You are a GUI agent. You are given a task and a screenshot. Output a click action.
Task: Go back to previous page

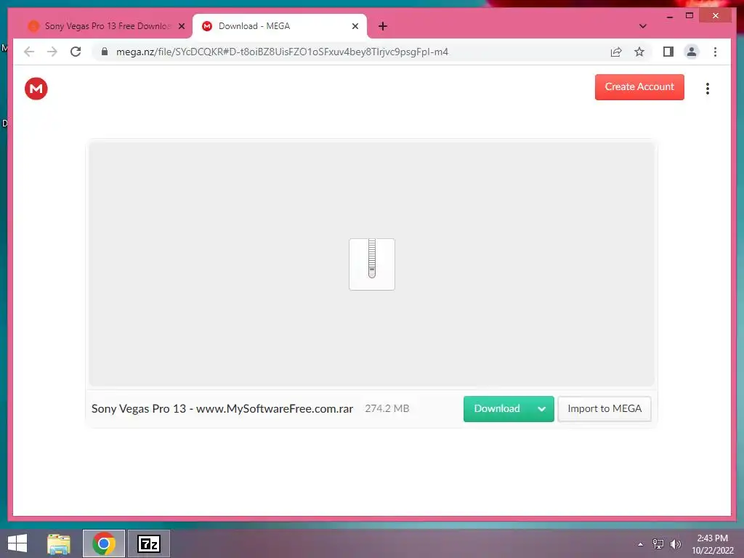(29, 52)
